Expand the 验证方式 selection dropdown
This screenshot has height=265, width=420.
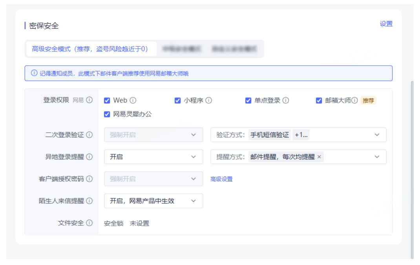point(298,135)
